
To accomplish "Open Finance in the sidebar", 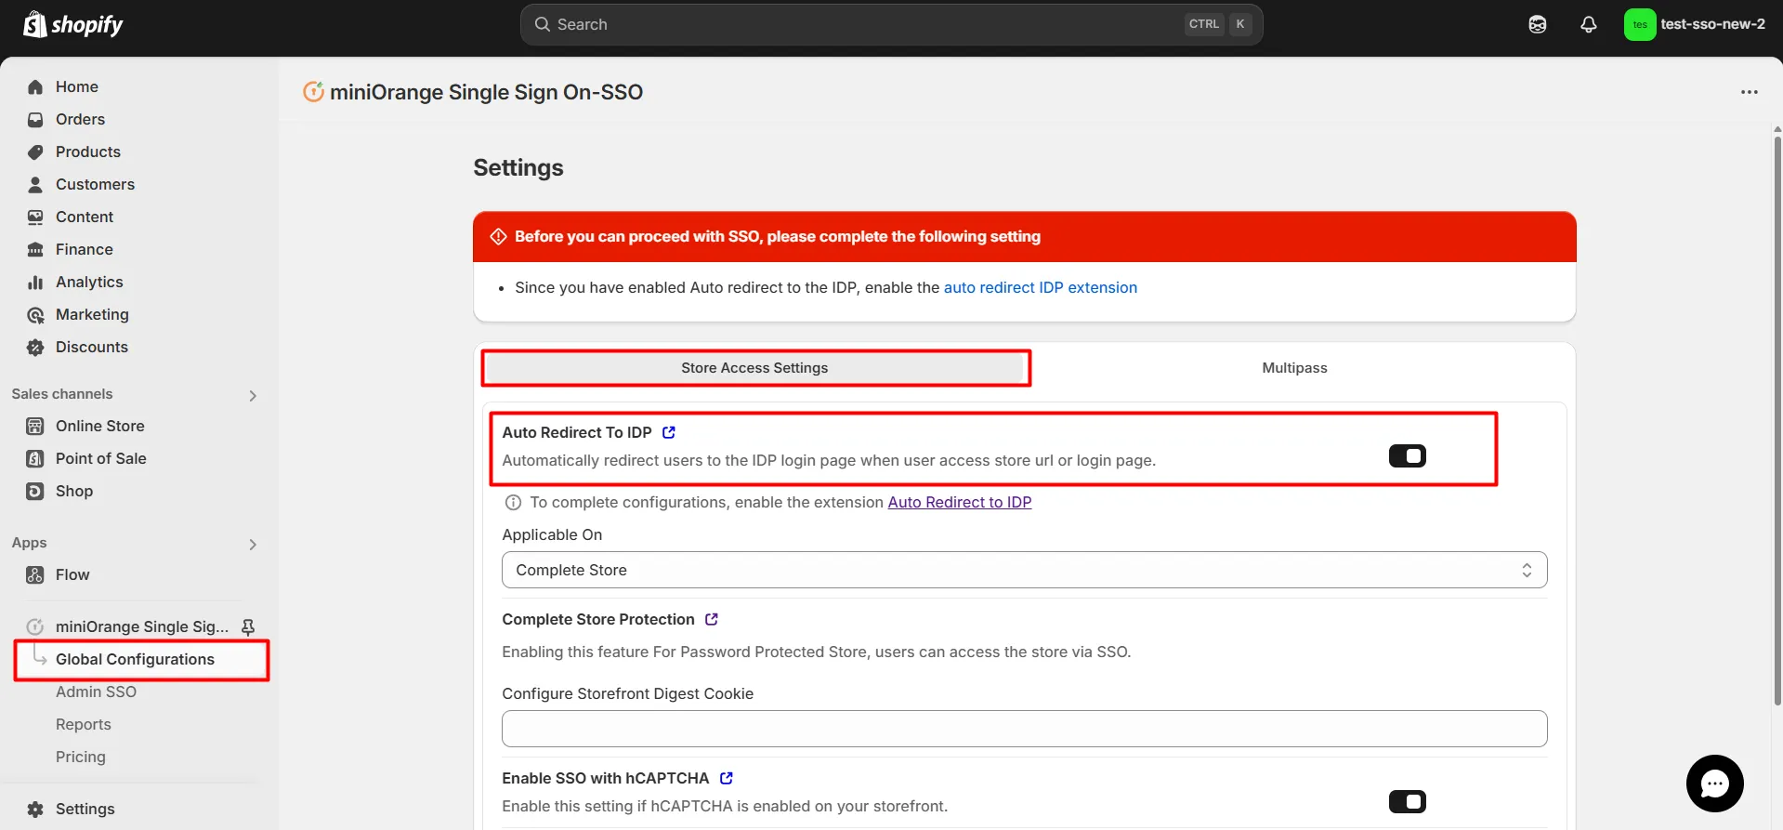I will point(84,249).
